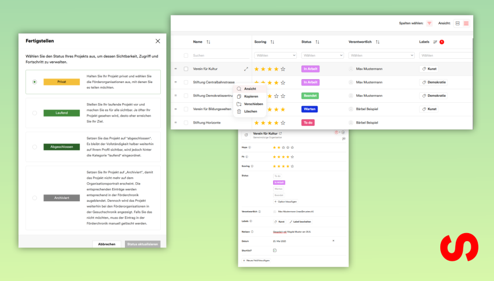494x281 pixels.
Task: Select the Laufend radio button
Action: 35,113
